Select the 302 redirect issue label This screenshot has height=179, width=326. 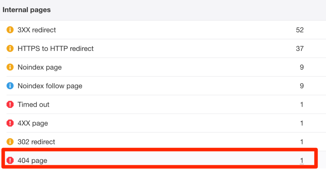coord(36,142)
